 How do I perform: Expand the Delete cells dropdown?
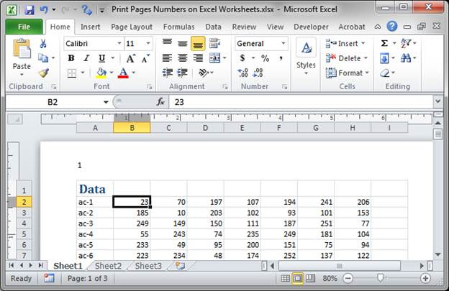coord(366,58)
